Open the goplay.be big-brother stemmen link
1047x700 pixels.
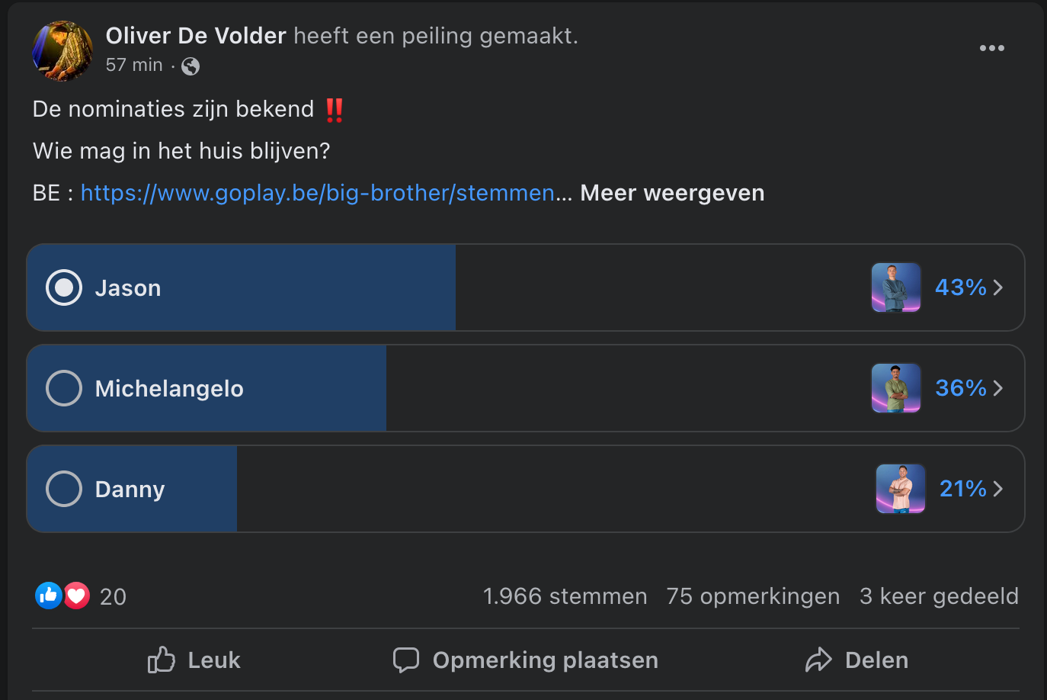[318, 193]
